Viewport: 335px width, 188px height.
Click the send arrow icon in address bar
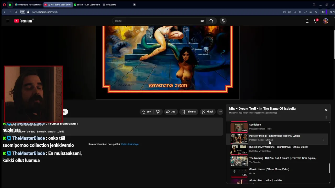(x=300, y=12)
